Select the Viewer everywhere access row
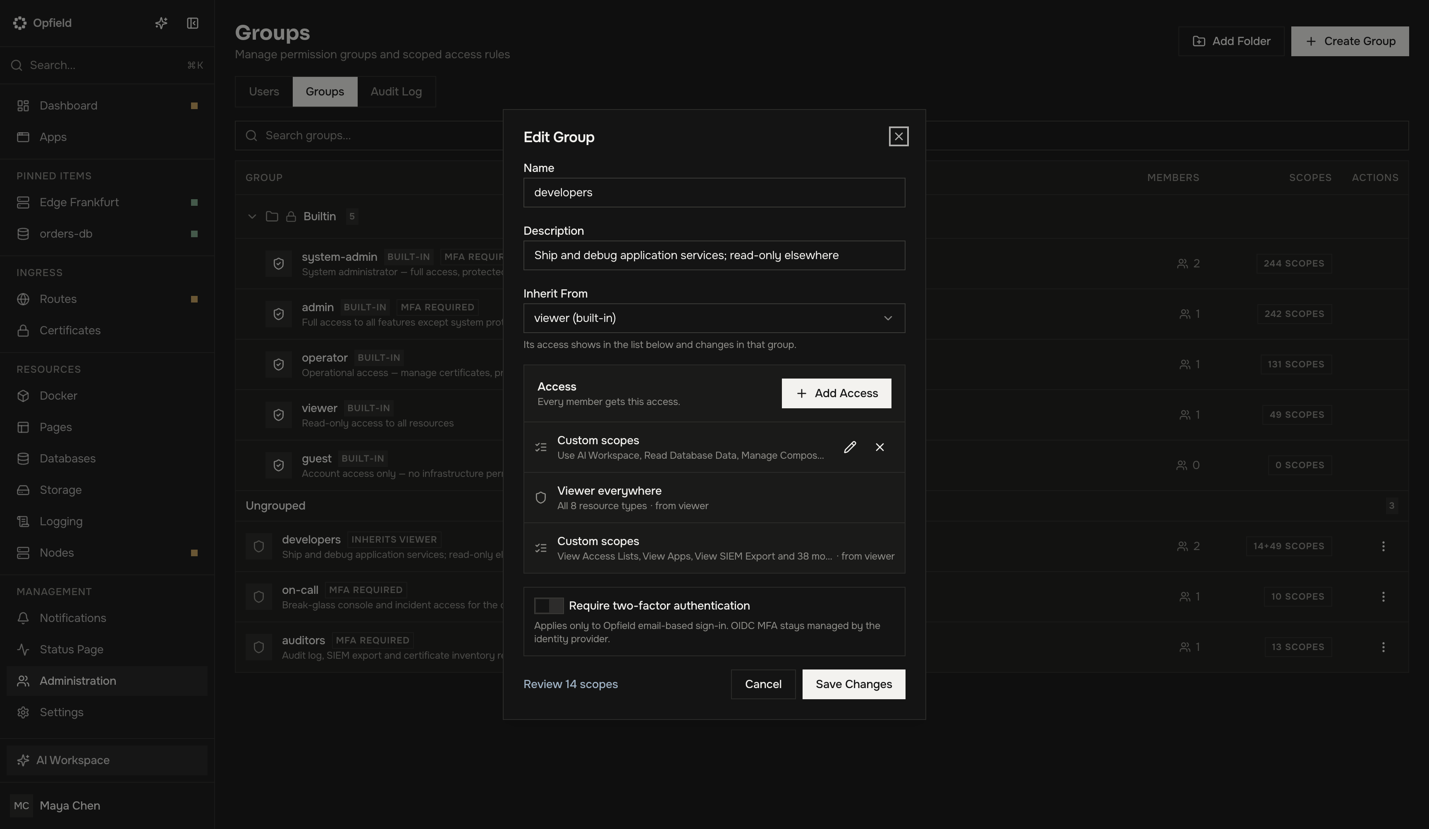 (x=714, y=498)
